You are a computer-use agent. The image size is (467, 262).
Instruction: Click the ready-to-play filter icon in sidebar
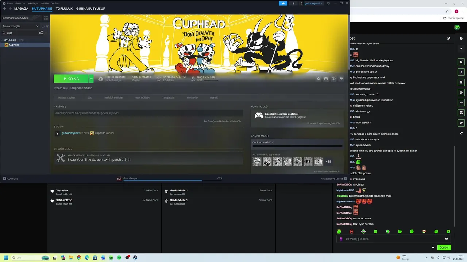click(47, 26)
